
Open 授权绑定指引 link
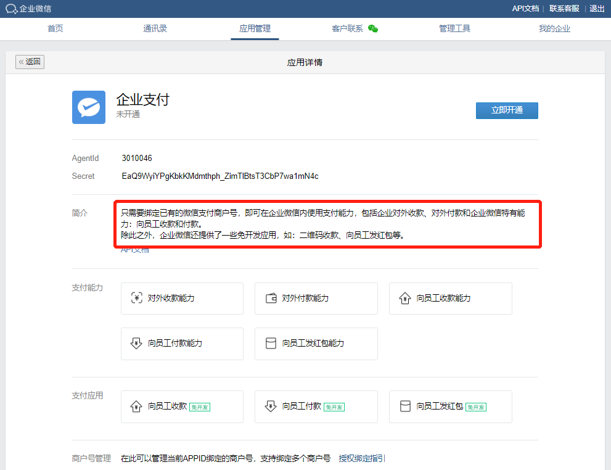tap(362, 458)
